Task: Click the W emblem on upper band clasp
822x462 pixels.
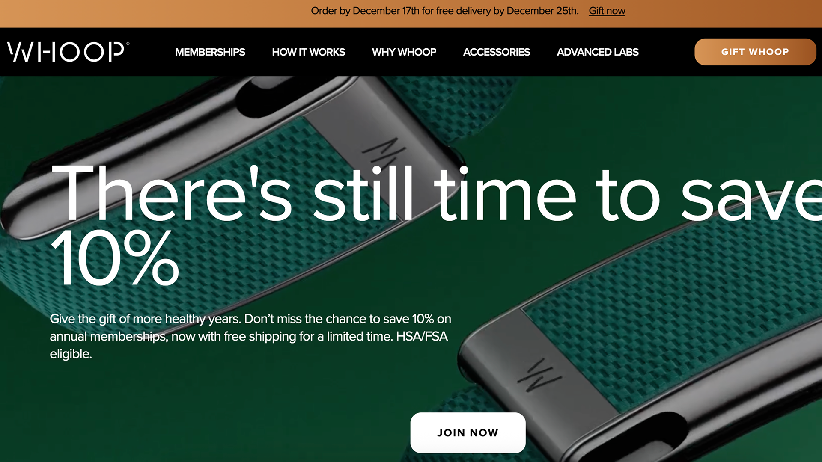Action: 383,152
